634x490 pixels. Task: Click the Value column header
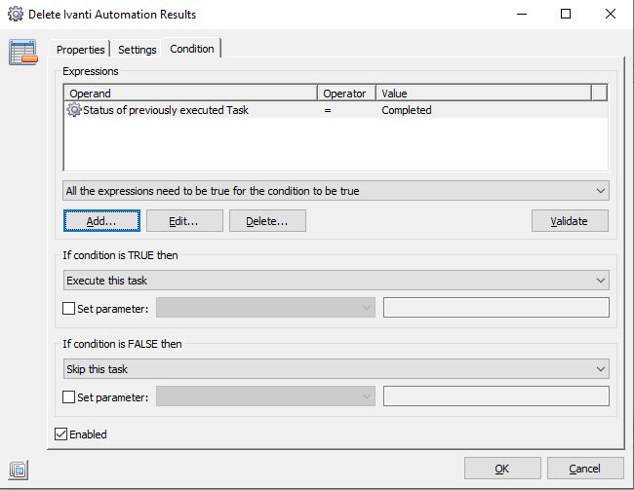click(x=484, y=94)
